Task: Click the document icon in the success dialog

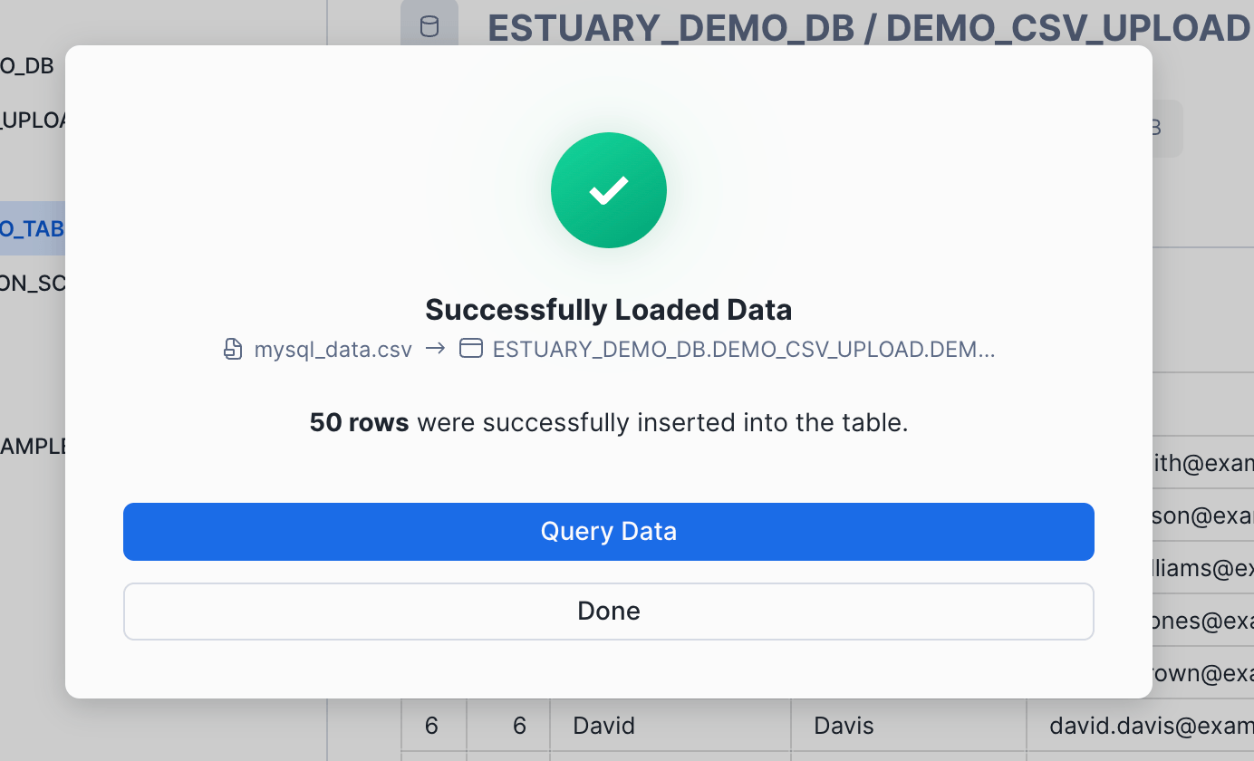Action: tap(233, 348)
